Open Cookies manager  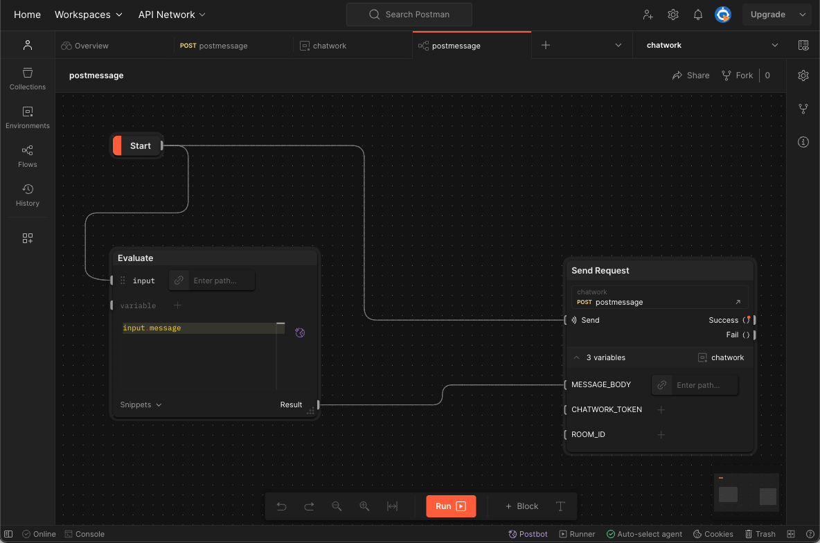[x=713, y=534]
